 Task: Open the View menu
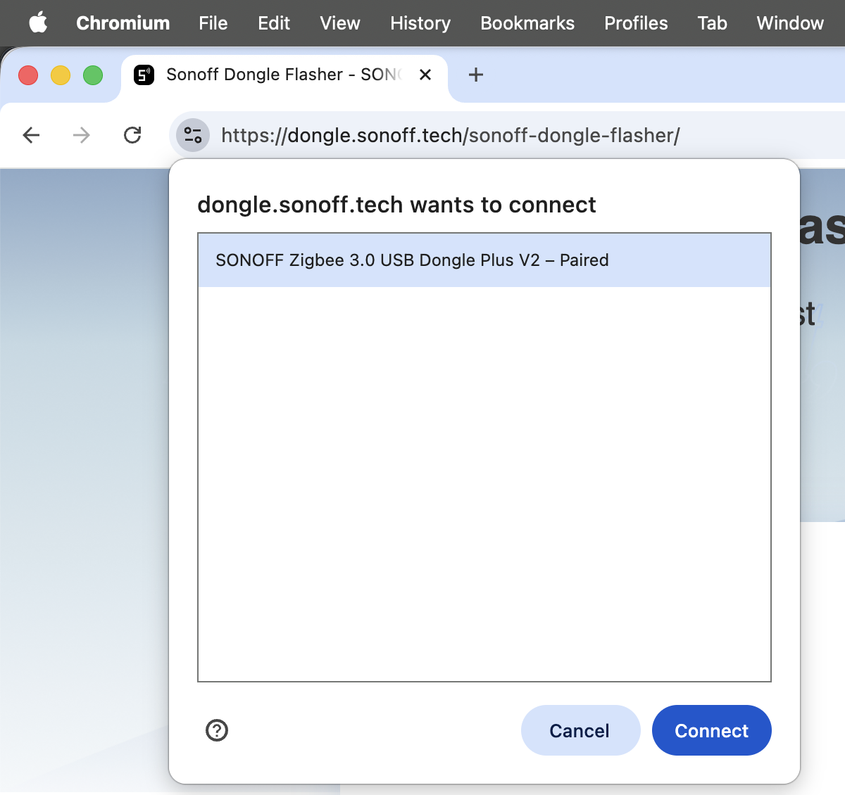click(339, 23)
